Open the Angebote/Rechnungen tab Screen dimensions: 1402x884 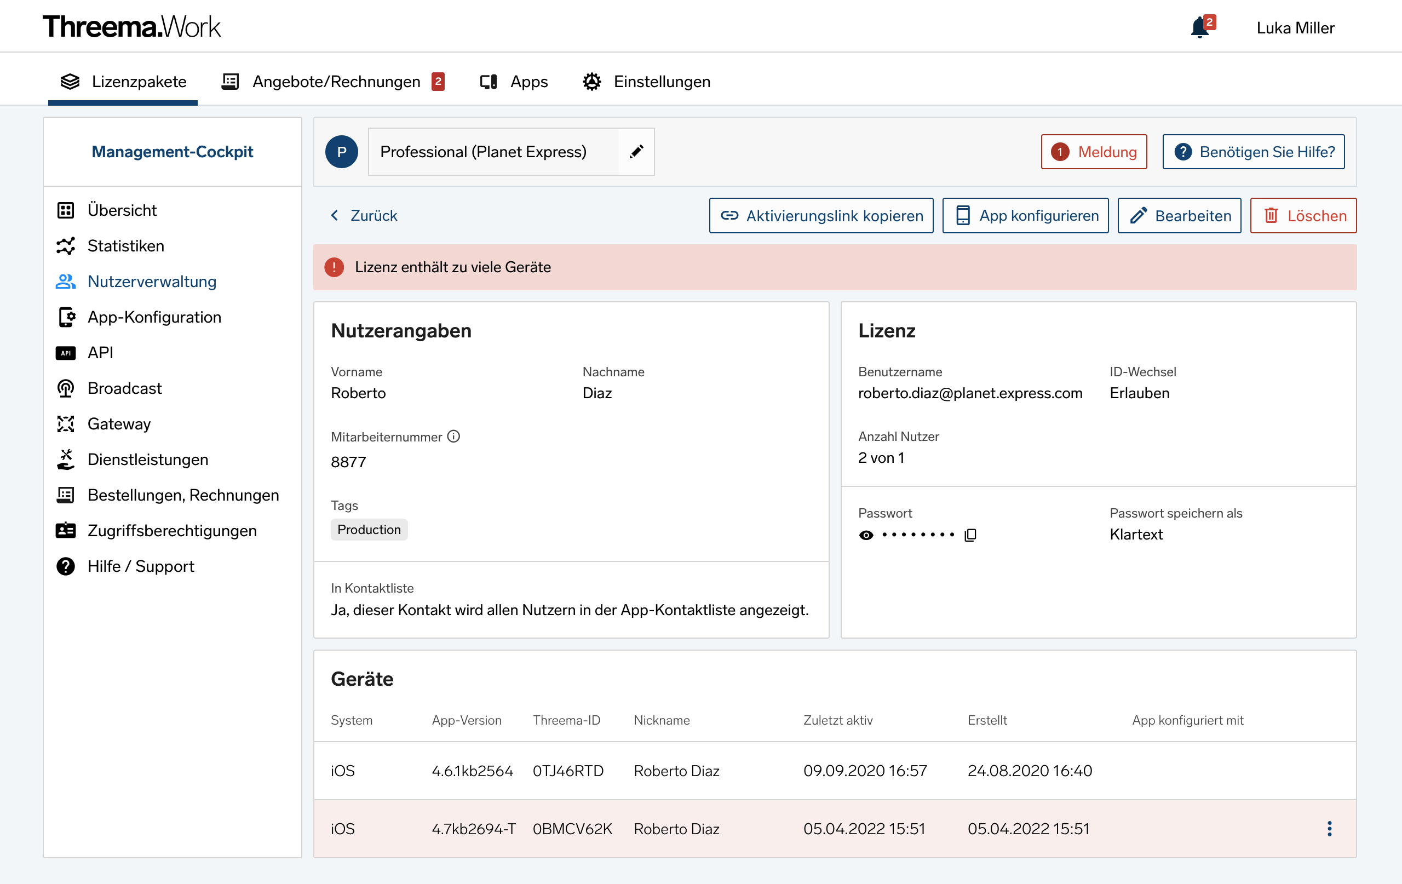click(x=332, y=82)
